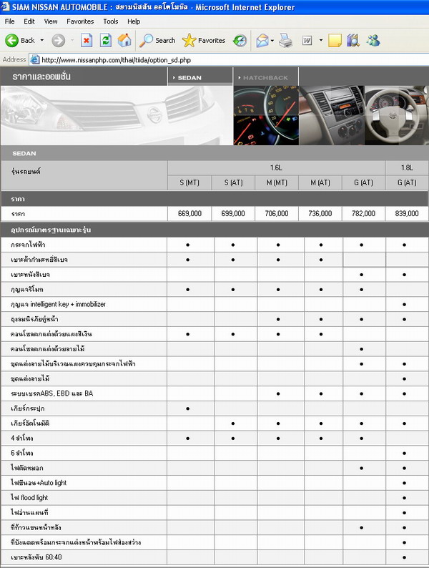Screen dimensions: 429x568
Task: Open the File menu
Action: (x=10, y=21)
